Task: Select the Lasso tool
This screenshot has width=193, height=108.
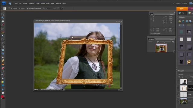Action: coord(3,32)
